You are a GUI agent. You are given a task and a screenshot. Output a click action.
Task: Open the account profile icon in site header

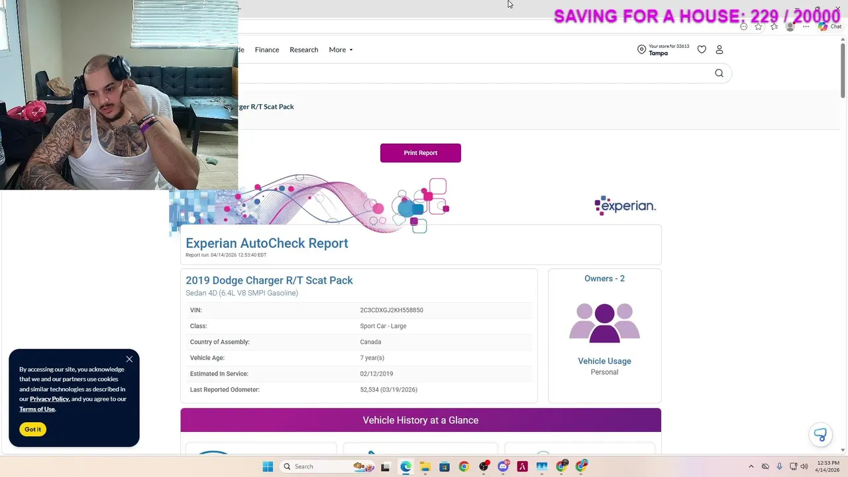[x=719, y=50]
